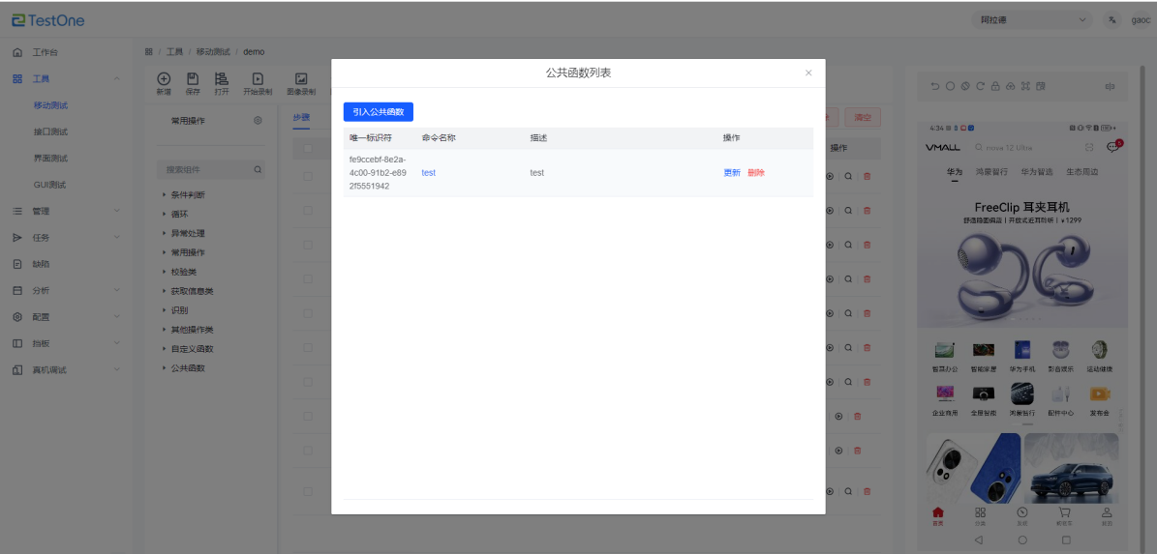The width and height of the screenshot is (1157, 554).
Task: Close the 公共函数列表 dialog
Action: pyautogui.click(x=808, y=73)
